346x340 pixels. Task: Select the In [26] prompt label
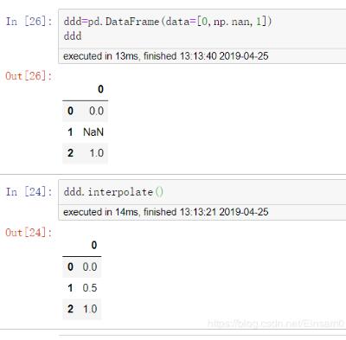click(29, 22)
